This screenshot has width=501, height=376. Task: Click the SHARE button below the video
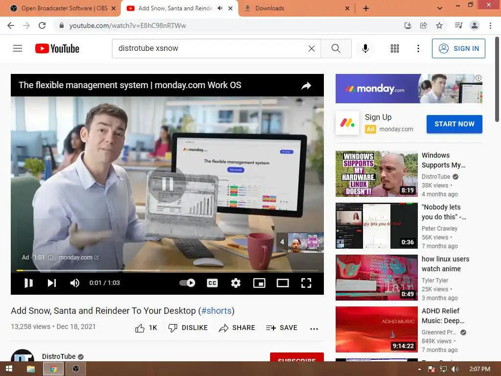(x=237, y=328)
